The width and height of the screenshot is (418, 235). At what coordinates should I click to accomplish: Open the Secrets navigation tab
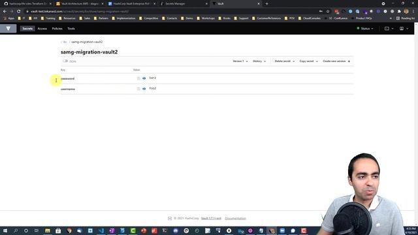(x=27, y=29)
